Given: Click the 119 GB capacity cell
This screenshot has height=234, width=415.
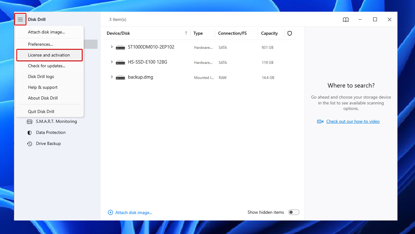Looking at the screenshot, I should coord(268,63).
